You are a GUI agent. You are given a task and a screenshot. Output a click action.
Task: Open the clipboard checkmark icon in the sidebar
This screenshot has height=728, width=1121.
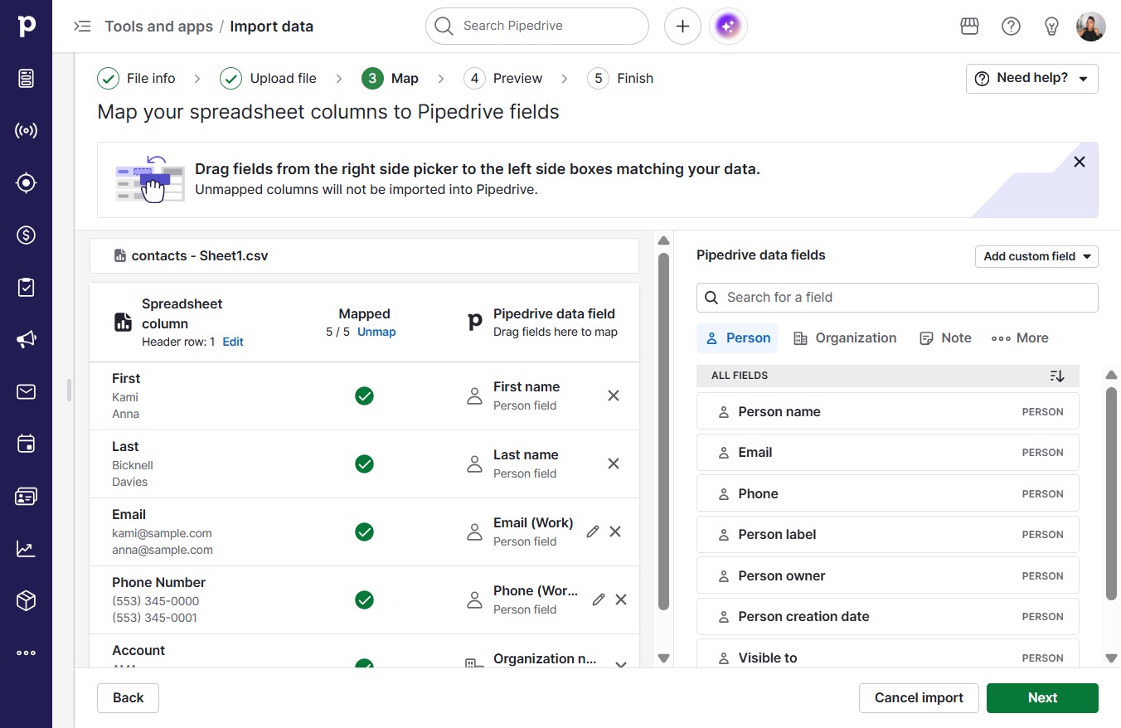click(x=26, y=287)
